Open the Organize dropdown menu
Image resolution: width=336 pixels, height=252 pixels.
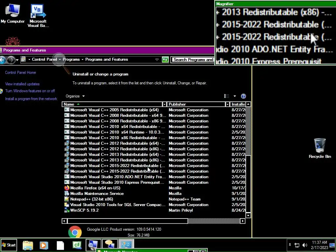coord(75,96)
